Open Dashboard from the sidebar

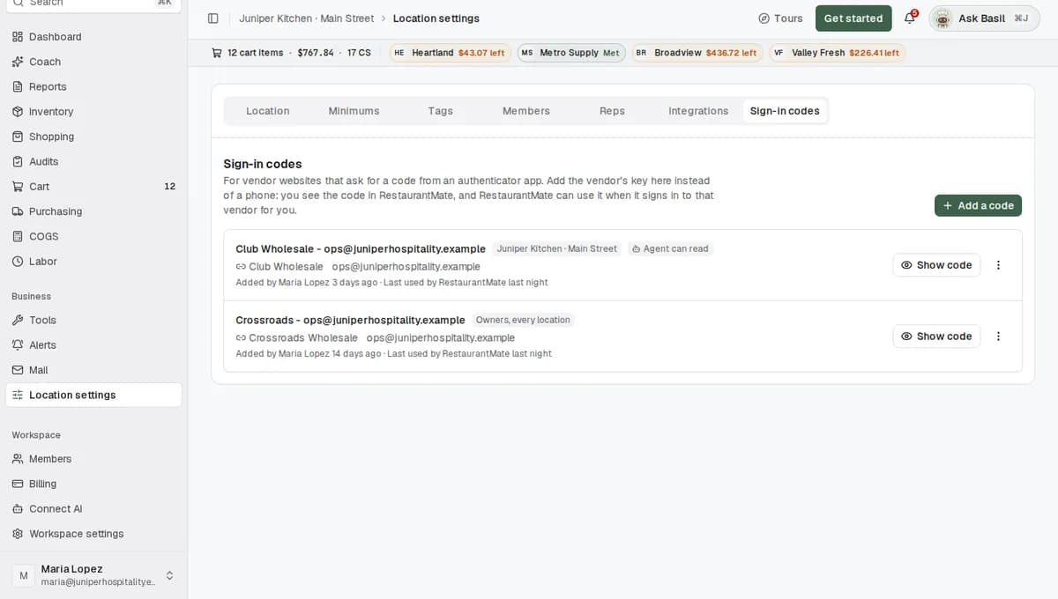pyautogui.click(x=93, y=37)
